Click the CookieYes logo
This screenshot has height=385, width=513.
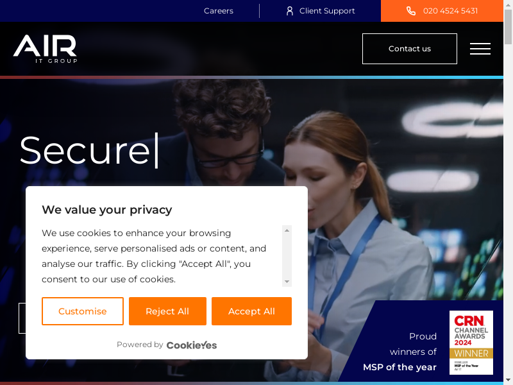pyautogui.click(x=191, y=345)
